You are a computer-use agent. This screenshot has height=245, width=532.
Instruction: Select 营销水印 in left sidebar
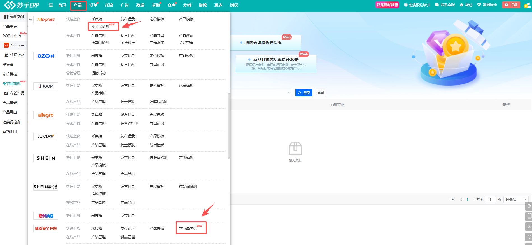point(10,131)
